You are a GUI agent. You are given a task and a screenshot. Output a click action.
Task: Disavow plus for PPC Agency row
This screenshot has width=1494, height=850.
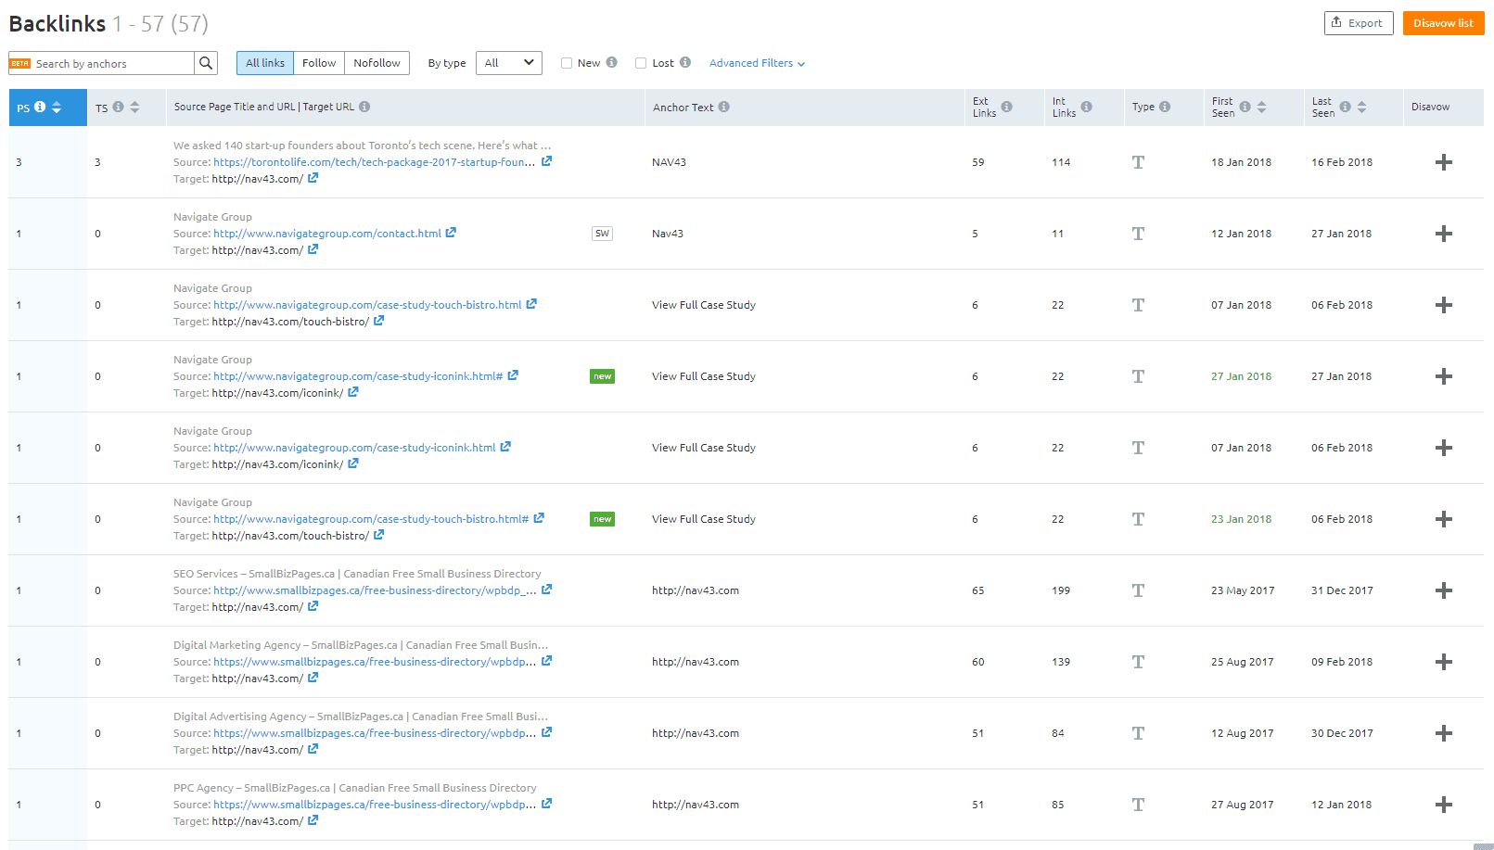pyautogui.click(x=1443, y=805)
